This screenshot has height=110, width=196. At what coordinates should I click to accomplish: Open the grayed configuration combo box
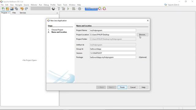point(40,9)
